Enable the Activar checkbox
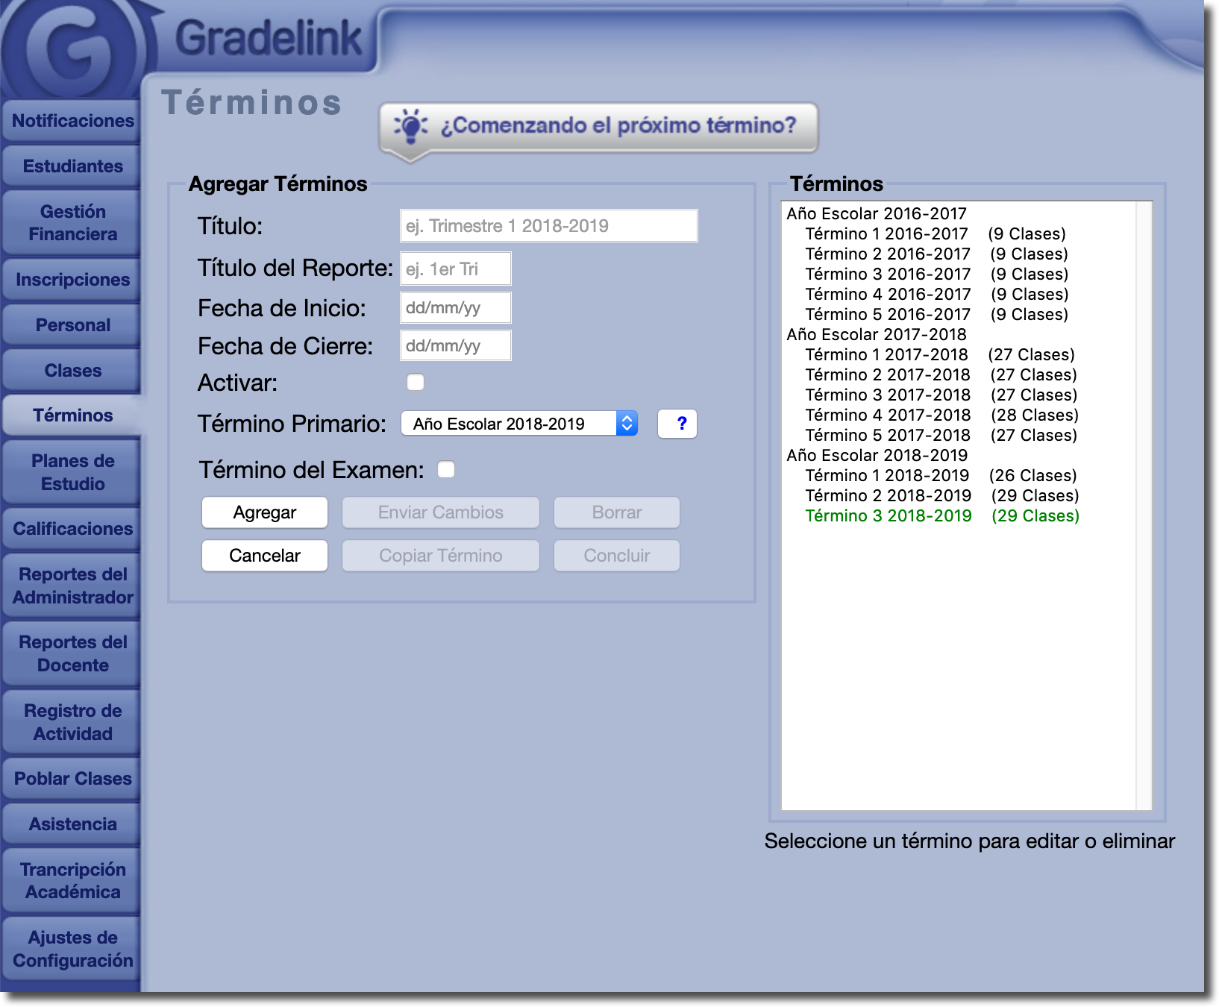Viewport: 1219px width, 1007px height. pos(416,383)
